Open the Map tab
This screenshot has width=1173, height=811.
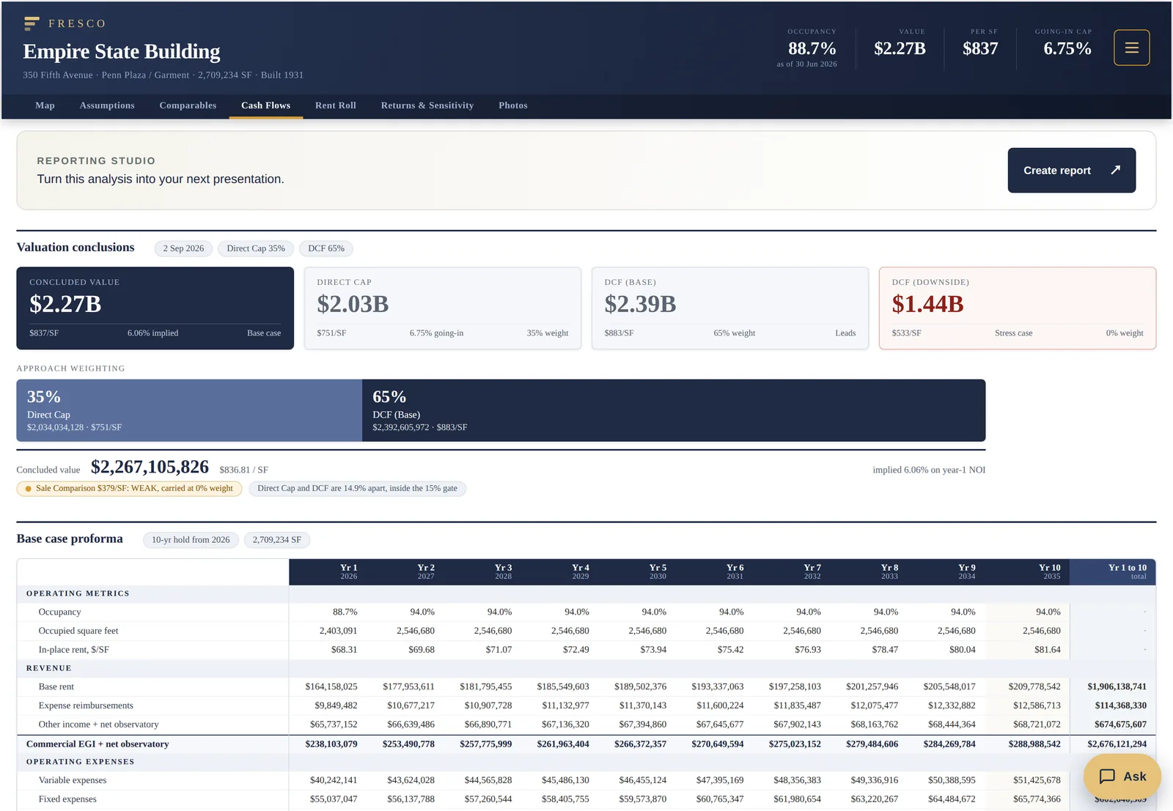(45, 105)
